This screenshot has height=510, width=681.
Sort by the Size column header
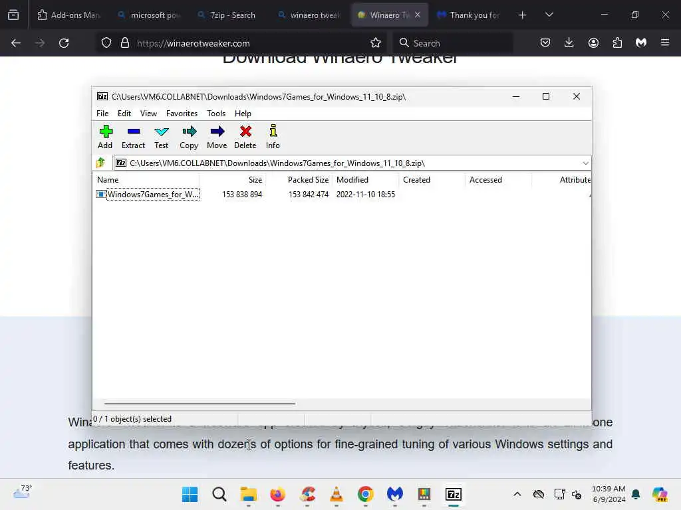point(232,179)
